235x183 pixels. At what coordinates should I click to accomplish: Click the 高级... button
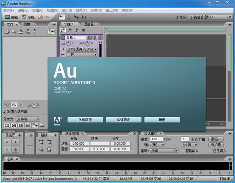(x=216, y=139)
